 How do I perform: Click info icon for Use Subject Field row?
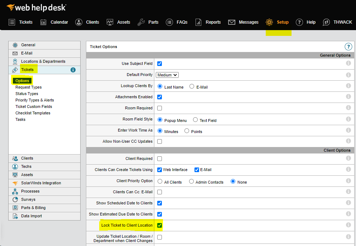pyautogui.click(x=348, y=63)
